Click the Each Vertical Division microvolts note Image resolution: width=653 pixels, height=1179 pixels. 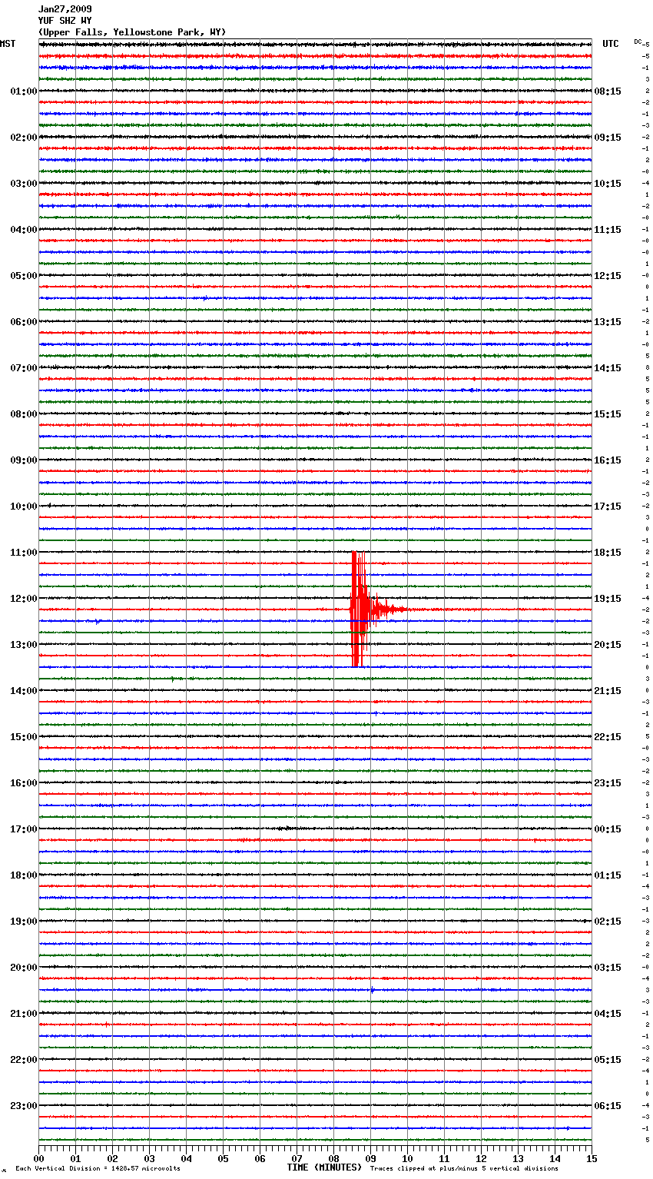click(x=98, y=1168)
